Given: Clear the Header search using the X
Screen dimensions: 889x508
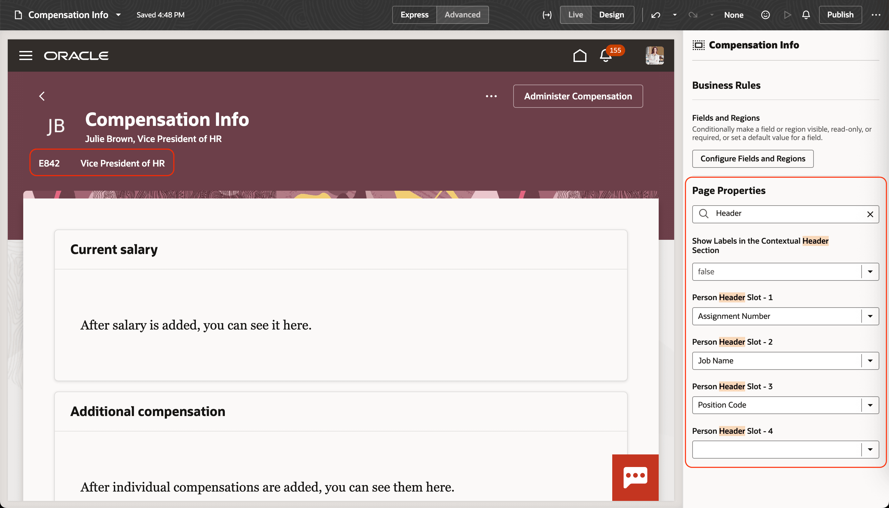Looking at the screenshot, I should pos(871,214).
